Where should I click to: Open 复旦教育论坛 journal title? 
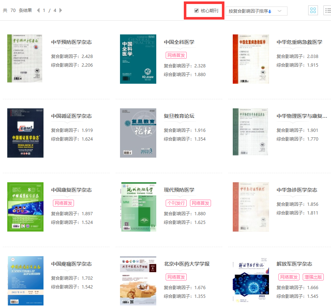pos(179,116)
